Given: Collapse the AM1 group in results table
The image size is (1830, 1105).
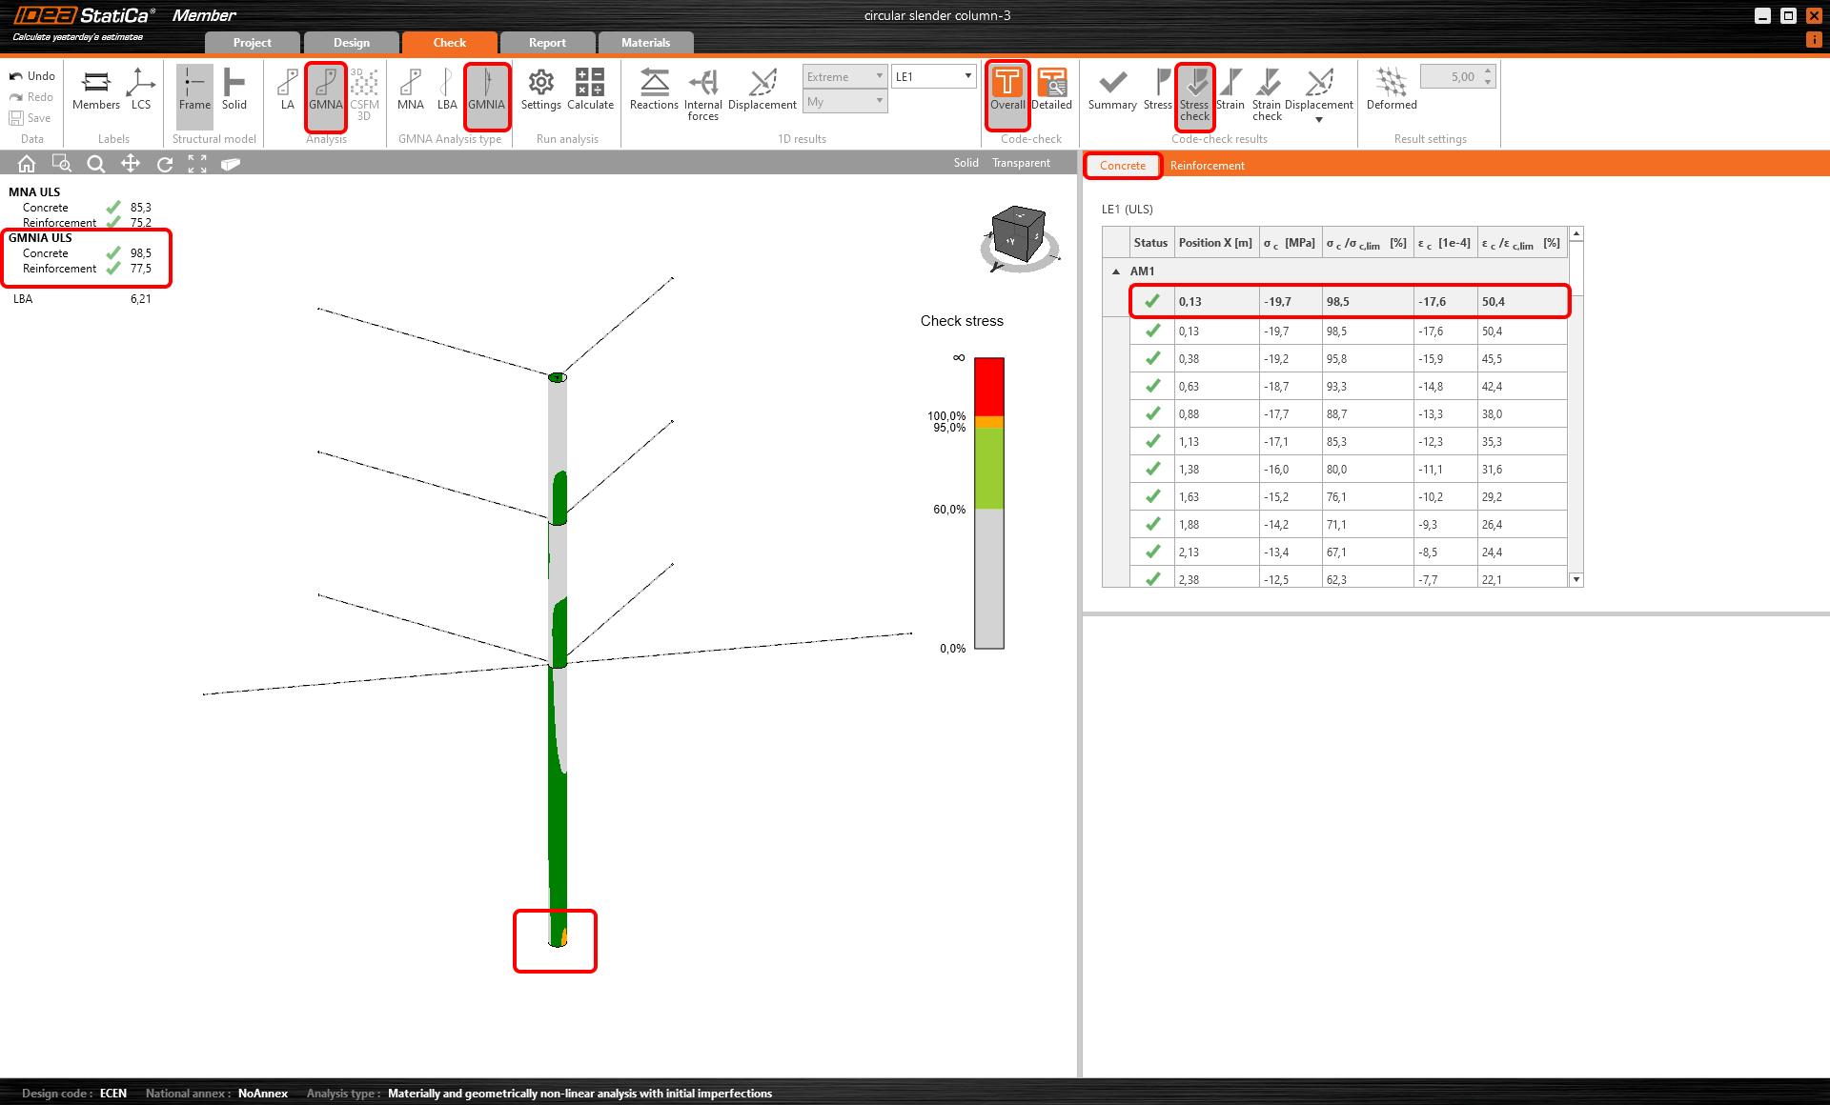Looking at the screenshot, I should (1116, 271).
